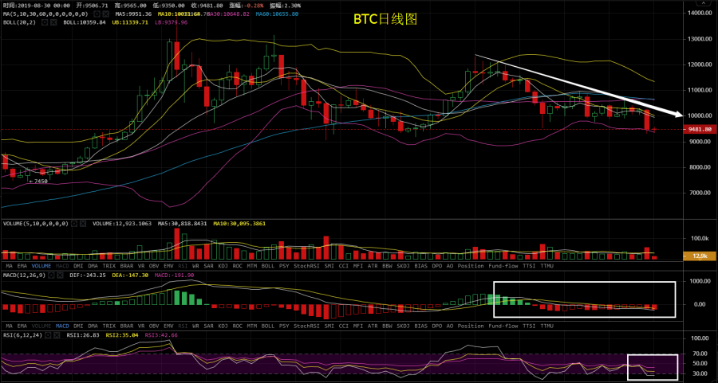The height and width of the screenshot is (383, 718).
Task: Click the RSI1:26.83 readout
Action: (84, 335)
